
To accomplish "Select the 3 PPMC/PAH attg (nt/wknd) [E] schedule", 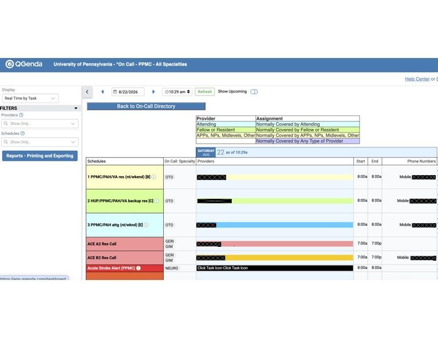I will coord(124,225).
